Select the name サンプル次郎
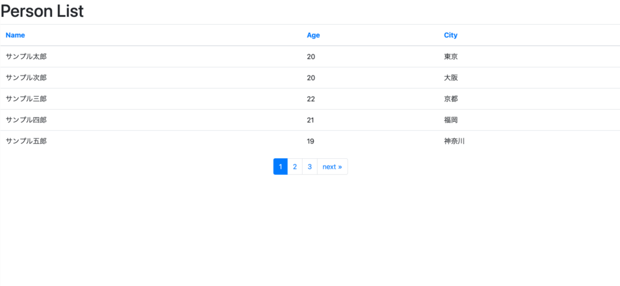 point(26,78)
